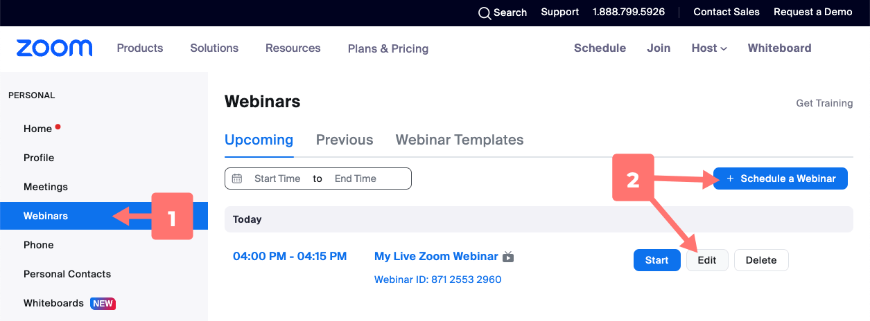Expand the Host dropdown menu

coord(709,48)
